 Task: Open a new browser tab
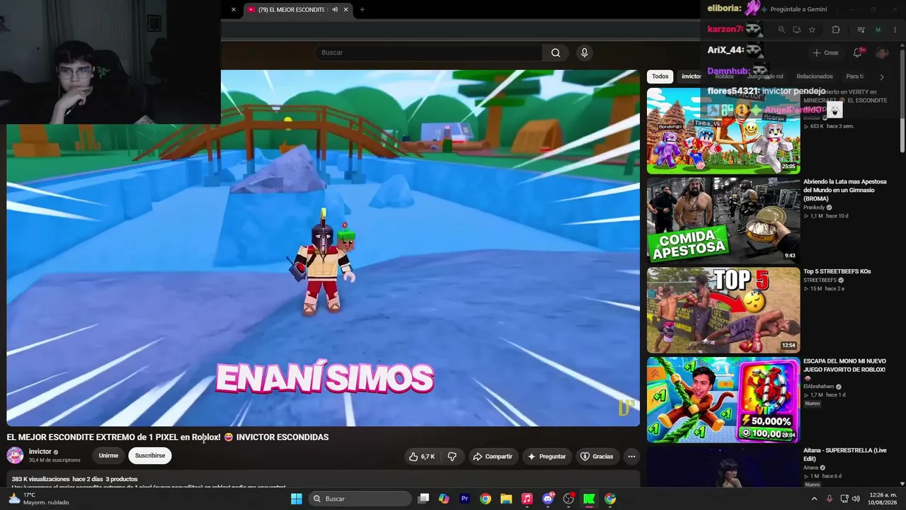coord(362,9)
